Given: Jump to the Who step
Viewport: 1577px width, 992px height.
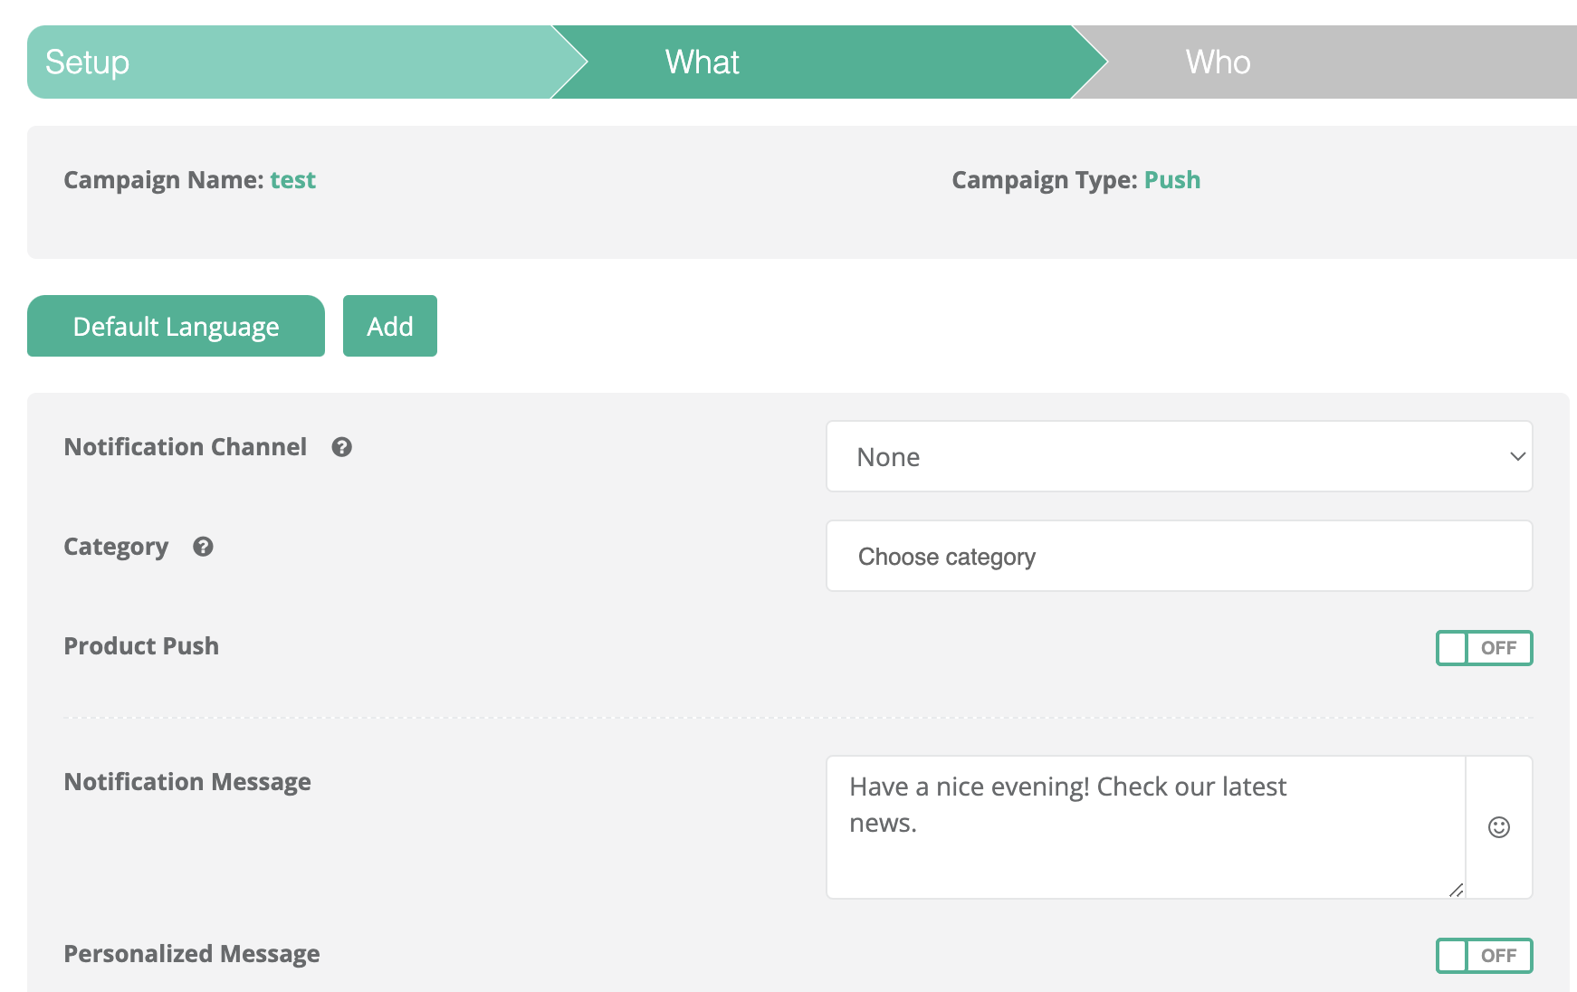Looking at the screenshot, I should [1218, 62].
